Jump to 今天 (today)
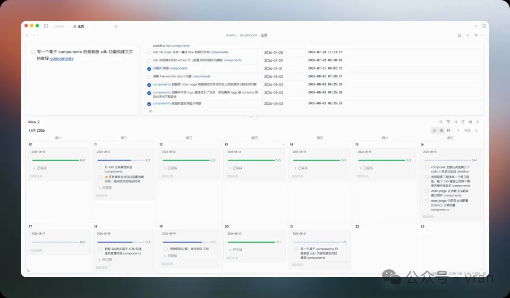This screenshot has height=298, width=510. coord(467,130)
